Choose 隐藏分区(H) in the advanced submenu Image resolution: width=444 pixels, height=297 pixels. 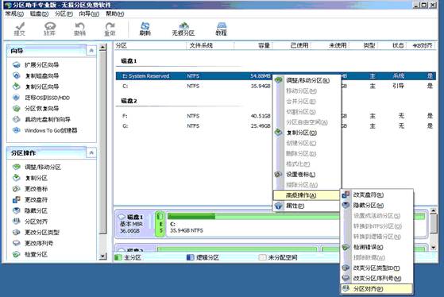pyautogui.click(x=377, y=205)
